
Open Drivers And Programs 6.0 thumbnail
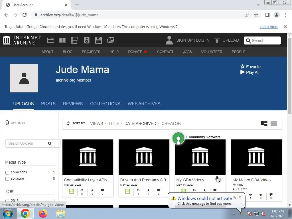[x=144, y=157]
